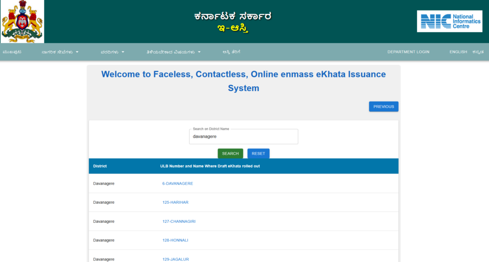This screenshot has height=262, width=489.
Task: Open the 125-HARIHAR ULB link
Action: click(x=175, y=202)
